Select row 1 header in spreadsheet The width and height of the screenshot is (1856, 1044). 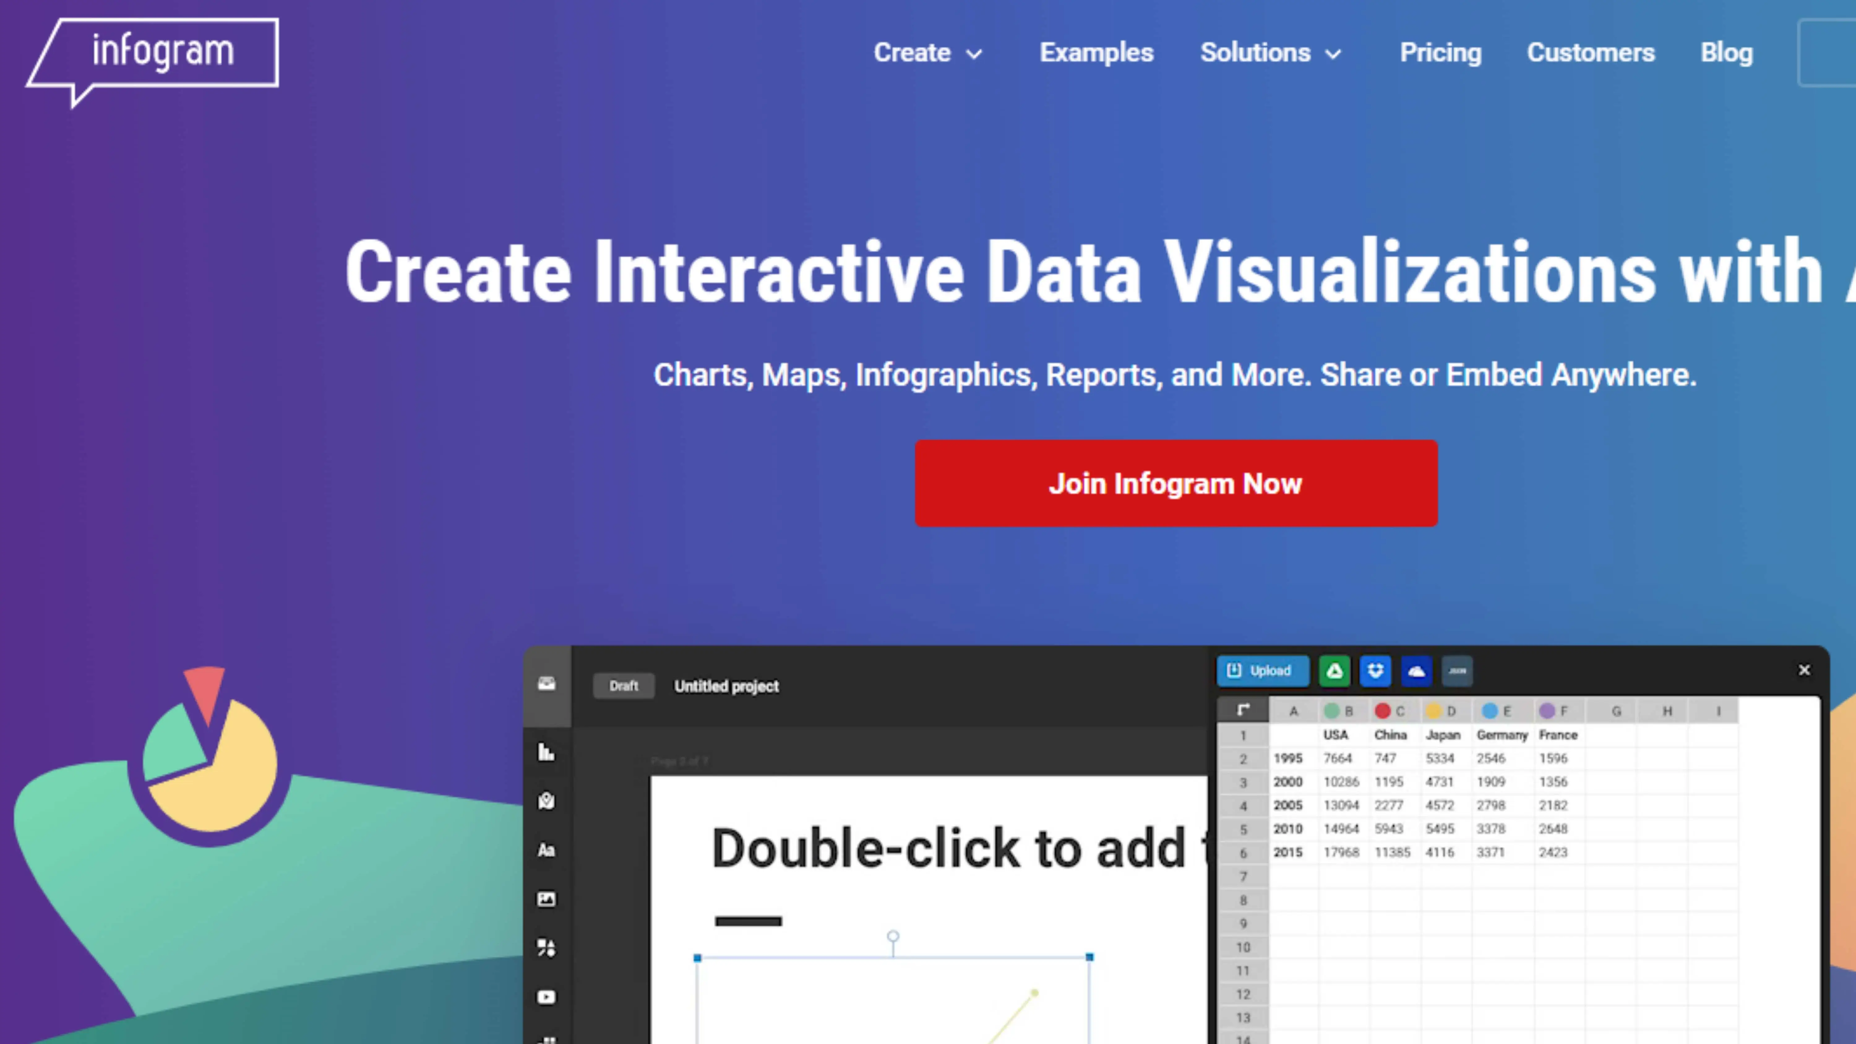point(1244,736)
